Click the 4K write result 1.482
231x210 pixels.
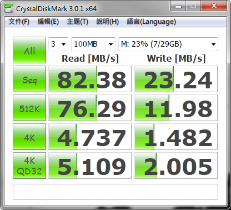(176, 137)
